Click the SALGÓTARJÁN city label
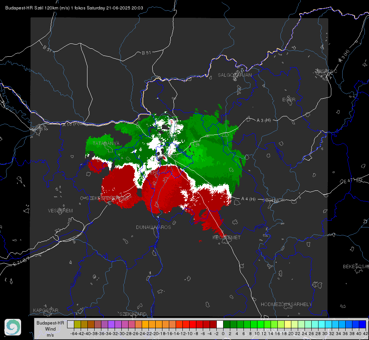Screen dimensions: 369x340 [x=234, y=75]
